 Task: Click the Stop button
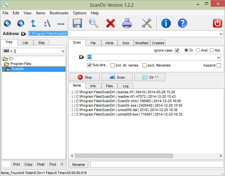[x=84, y=77]
